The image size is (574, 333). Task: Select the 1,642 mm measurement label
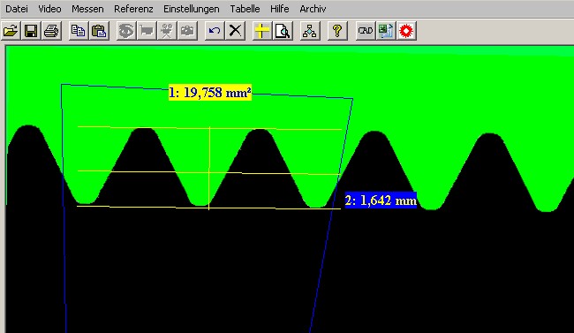tap(381, 201)
